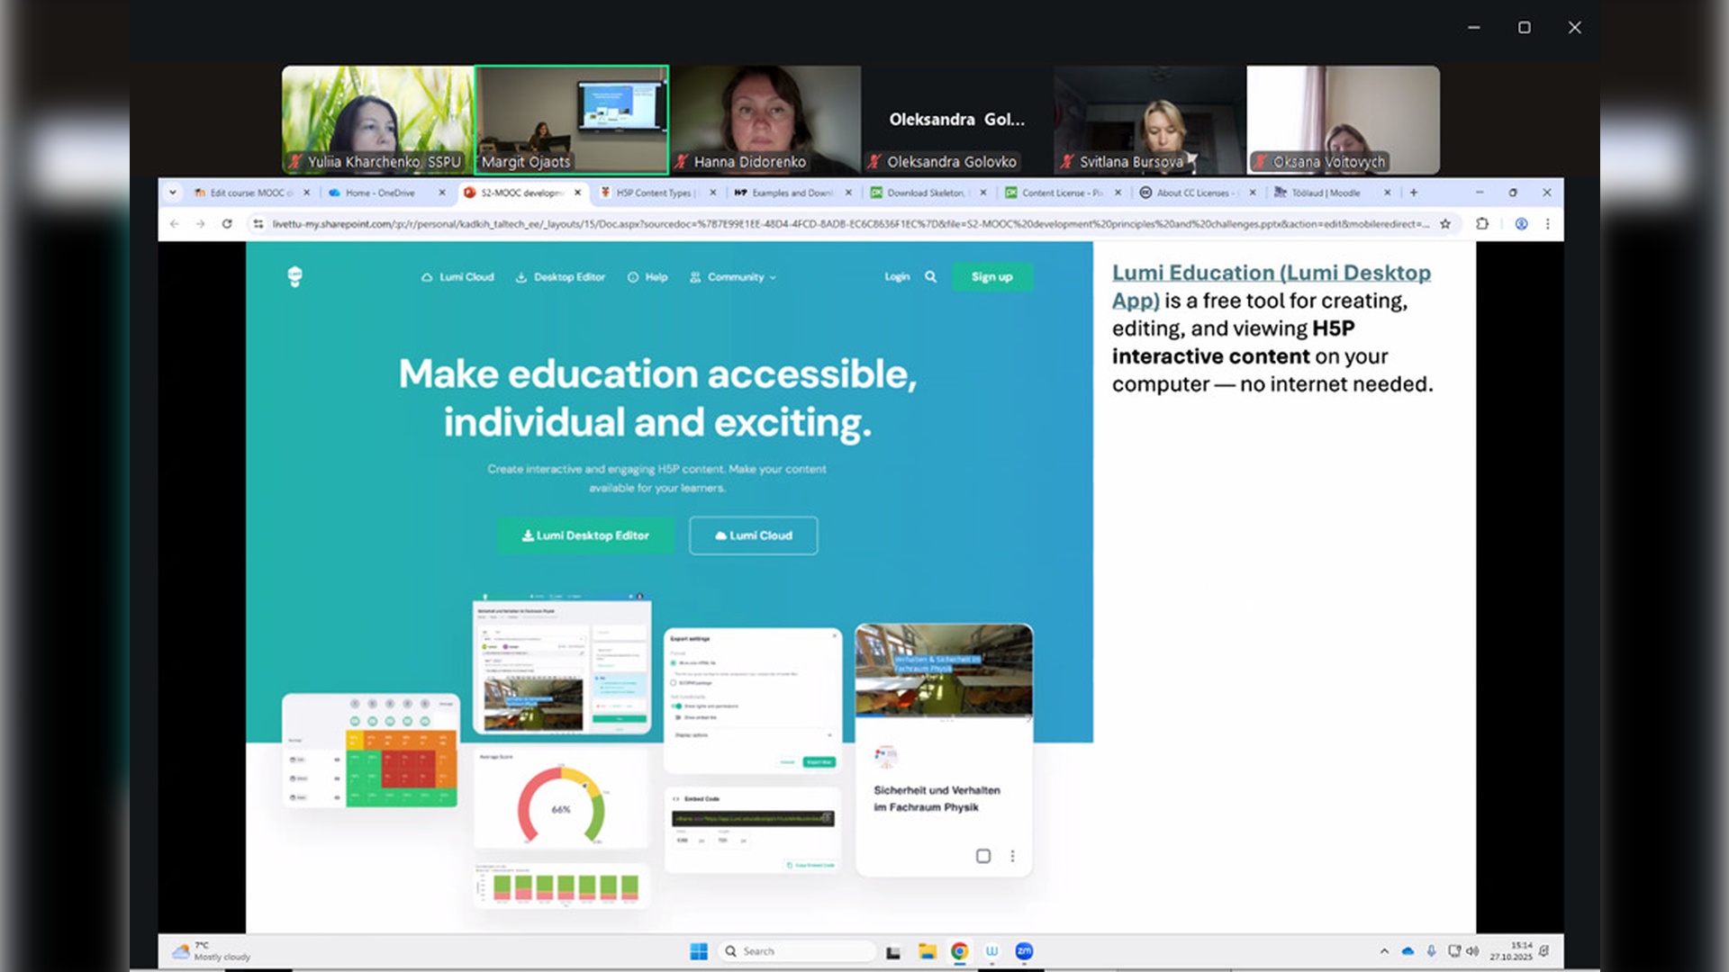Switch to Home - OneDrive tab

[x=380, y=193]
